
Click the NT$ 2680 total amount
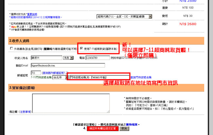tap(188, 24)
